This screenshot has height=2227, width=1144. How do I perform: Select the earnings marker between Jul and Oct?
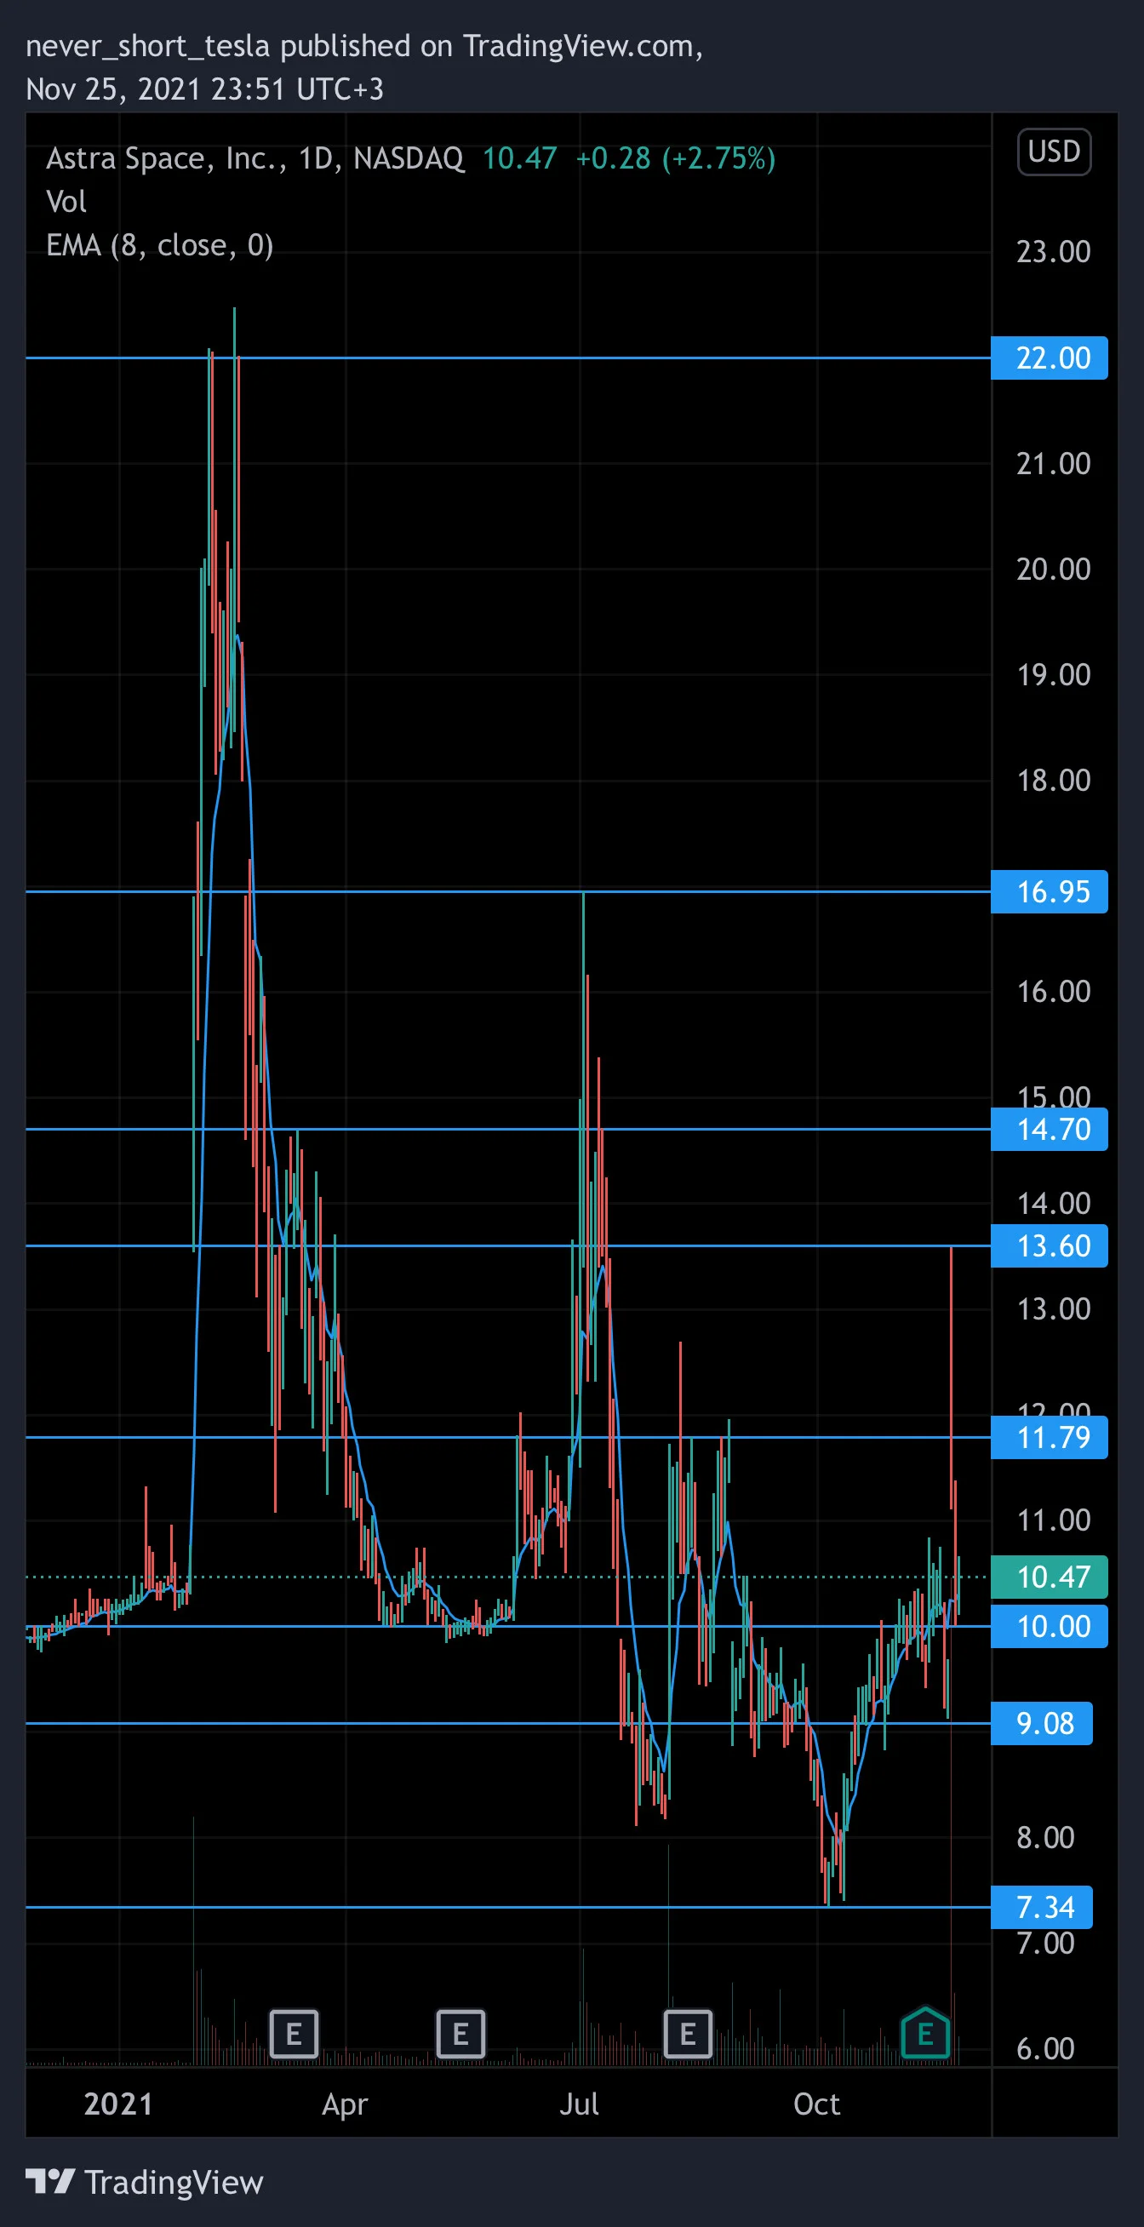pyautogui.click(x=688, y=2034)
